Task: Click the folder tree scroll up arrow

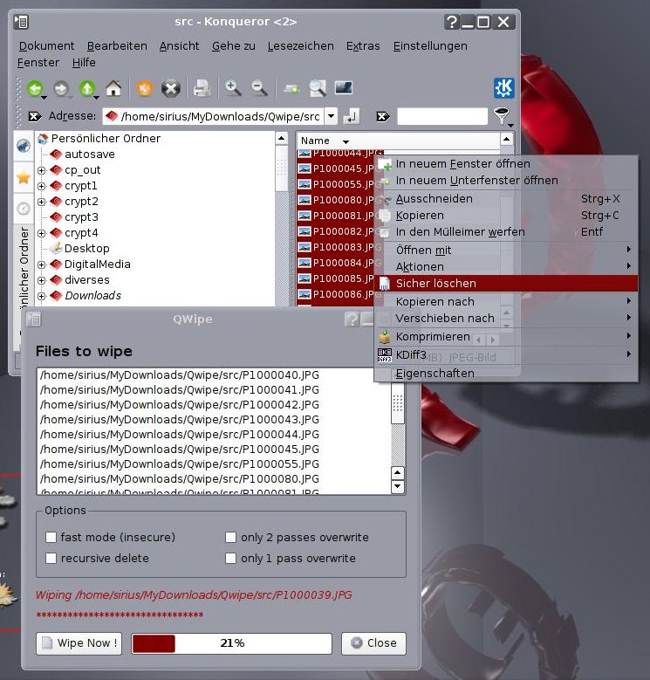Action: pos(282,138)
